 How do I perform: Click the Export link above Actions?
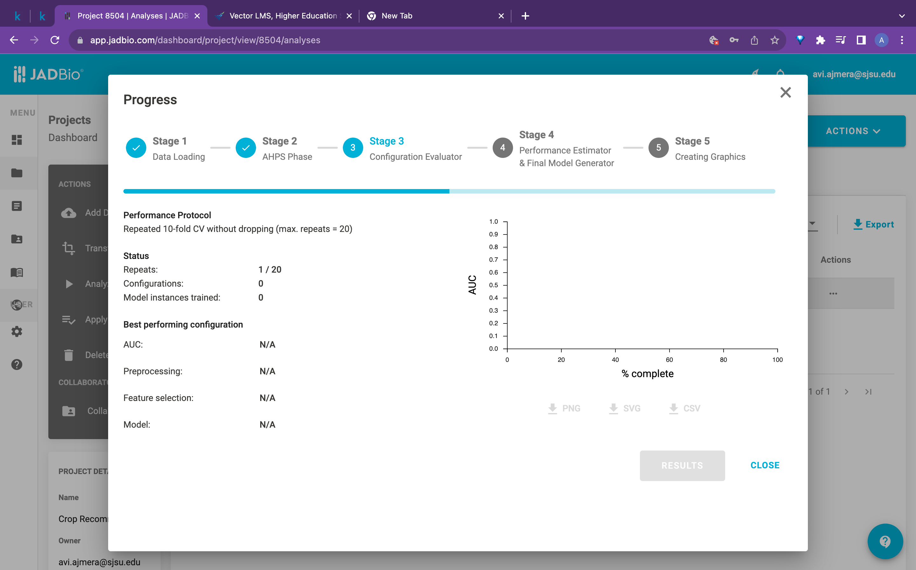tap(874, 224)
